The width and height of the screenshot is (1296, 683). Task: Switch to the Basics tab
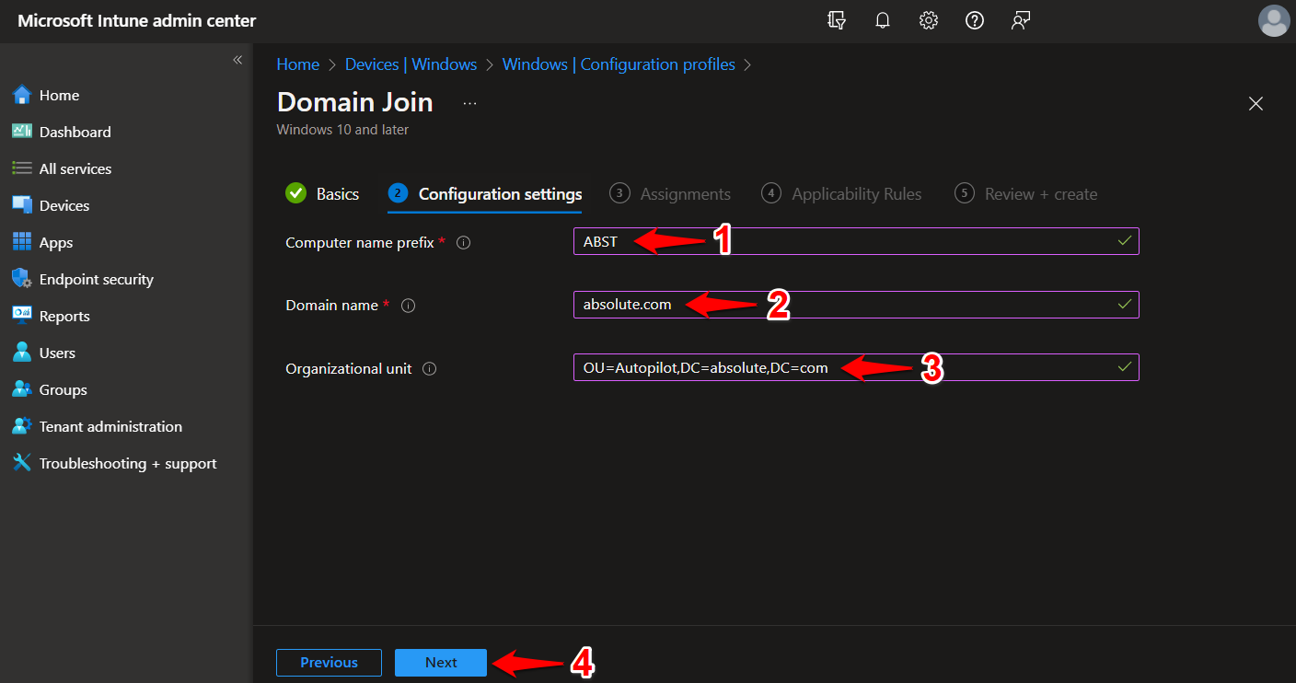tap(337, 193)
